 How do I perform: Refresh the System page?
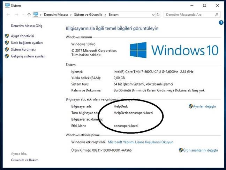click(x=158, y=15)
